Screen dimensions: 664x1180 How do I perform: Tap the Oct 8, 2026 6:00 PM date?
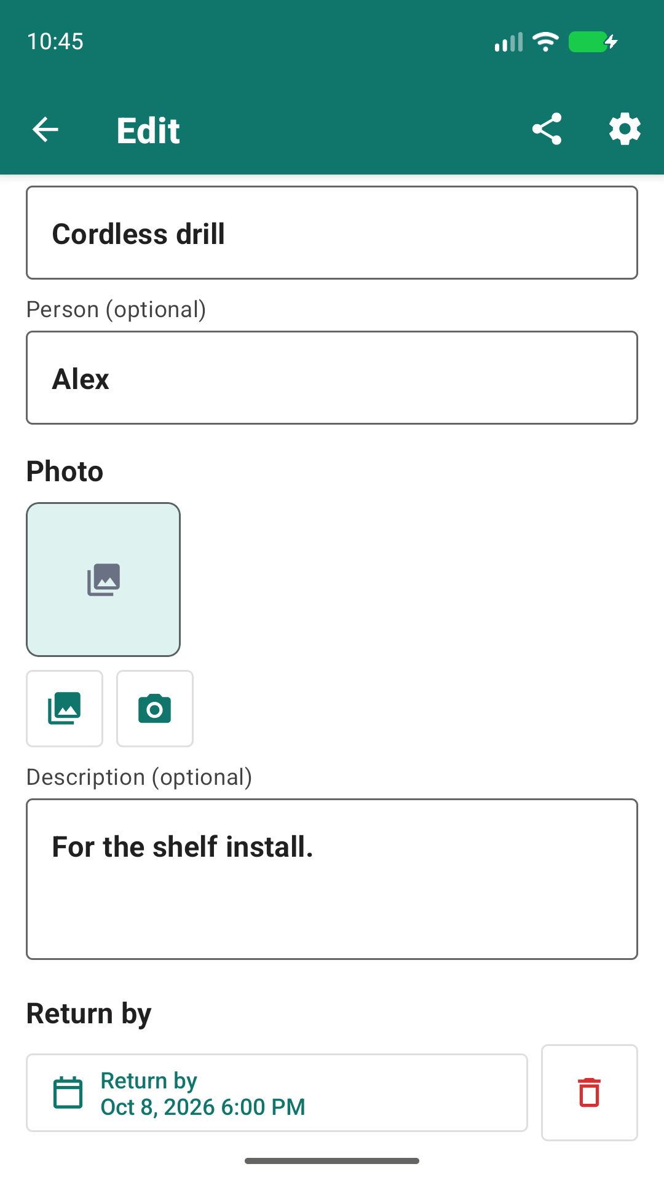pos(203,1107)
